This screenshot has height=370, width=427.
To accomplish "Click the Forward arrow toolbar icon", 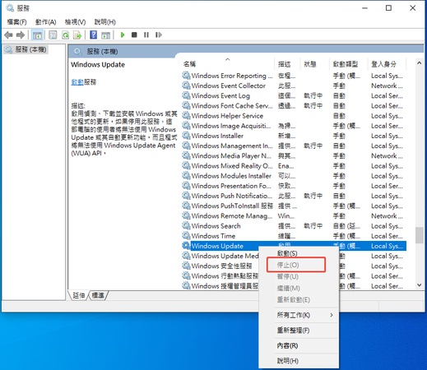I will pos(21,35).
